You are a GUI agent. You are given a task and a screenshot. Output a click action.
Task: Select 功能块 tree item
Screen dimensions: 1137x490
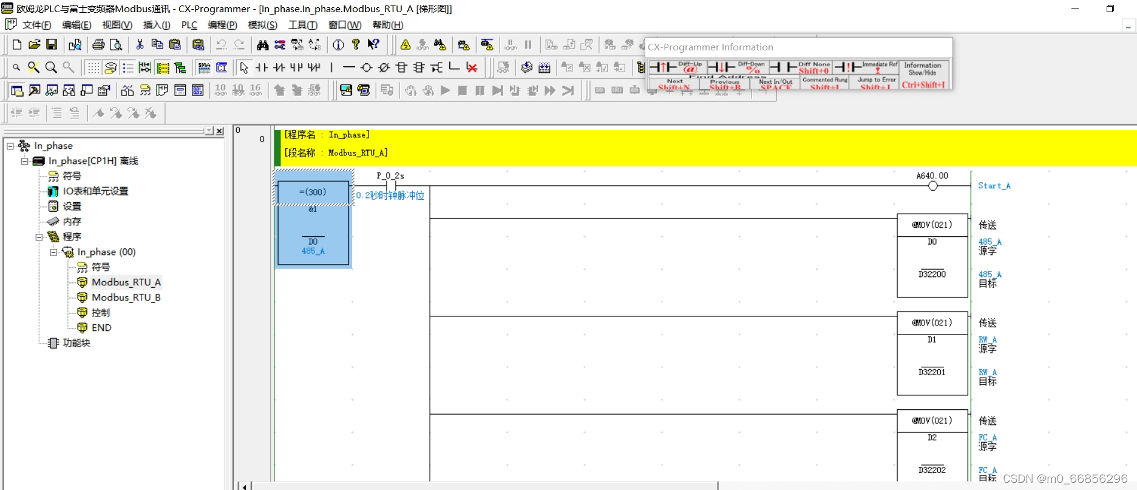pos(76,343)
